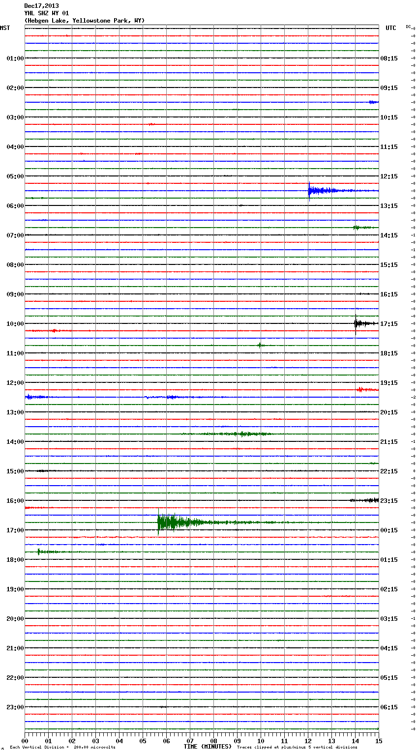Click the blue burst at minute 14.5 after 02:00
This screenshot has height=754, width=418.
pos(374,102)
